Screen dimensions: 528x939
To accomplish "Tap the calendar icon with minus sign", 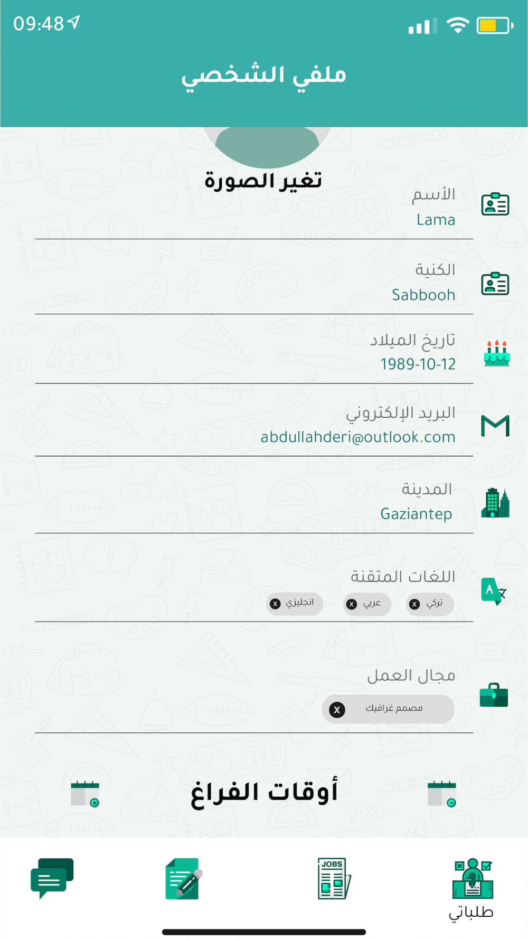I will [441, 794].
